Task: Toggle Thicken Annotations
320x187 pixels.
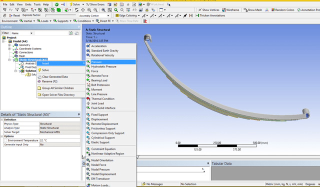Action: [x=210, y=15]
